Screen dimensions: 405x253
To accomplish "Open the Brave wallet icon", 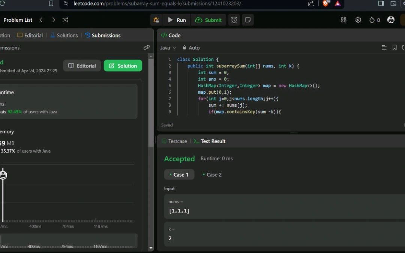I will 393,3.
